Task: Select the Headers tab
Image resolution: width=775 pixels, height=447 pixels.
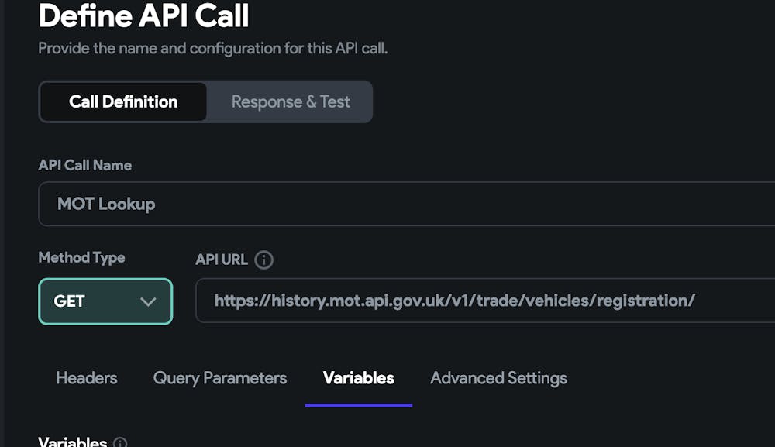Action: point(87,378)
